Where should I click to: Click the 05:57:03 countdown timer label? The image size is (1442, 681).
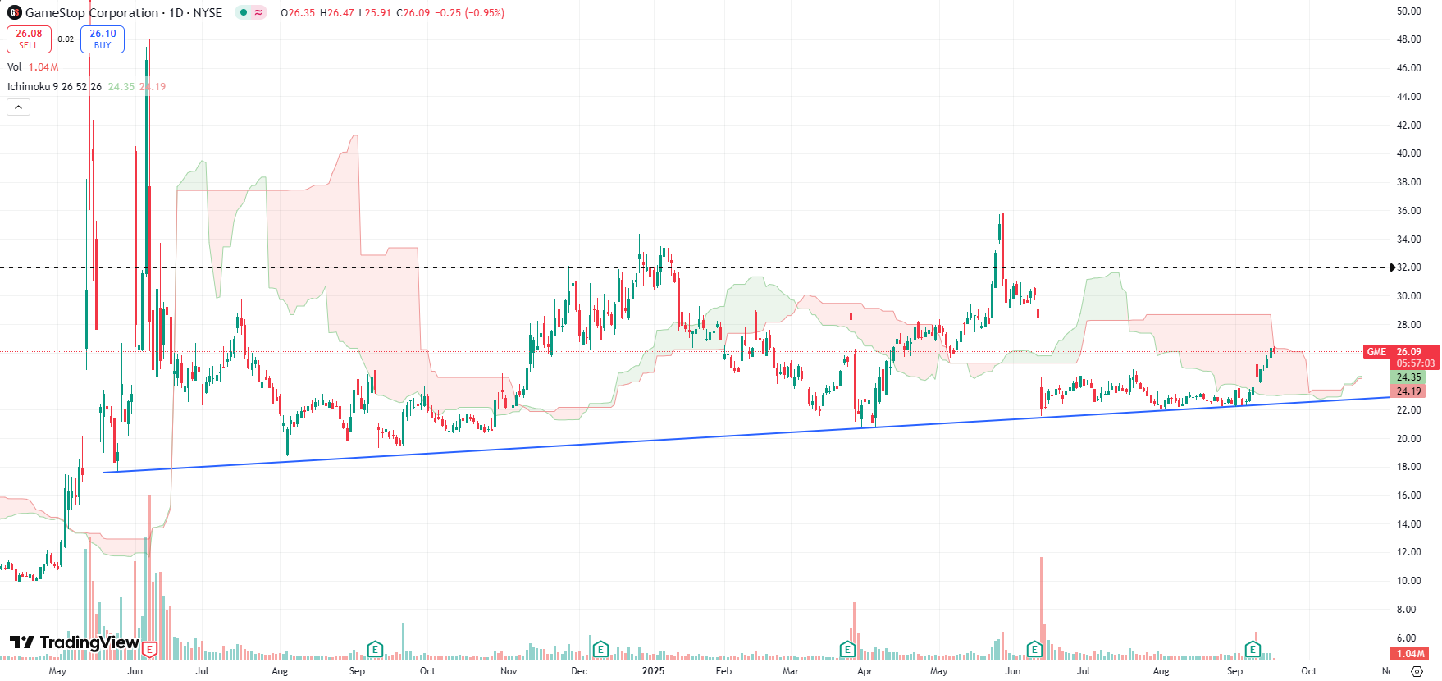coord(1416,363)
